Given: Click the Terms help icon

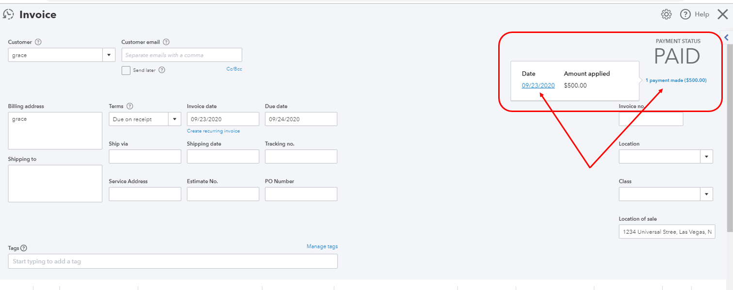Looking at the screenshot, I should click(x=130, y=106).
